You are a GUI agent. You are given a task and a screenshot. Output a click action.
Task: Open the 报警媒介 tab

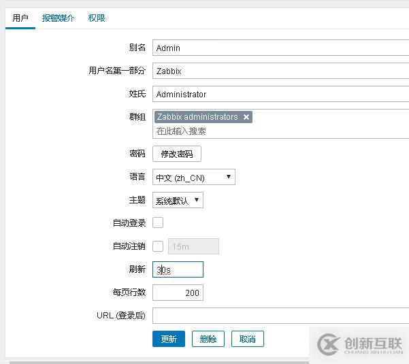(58, 18)
